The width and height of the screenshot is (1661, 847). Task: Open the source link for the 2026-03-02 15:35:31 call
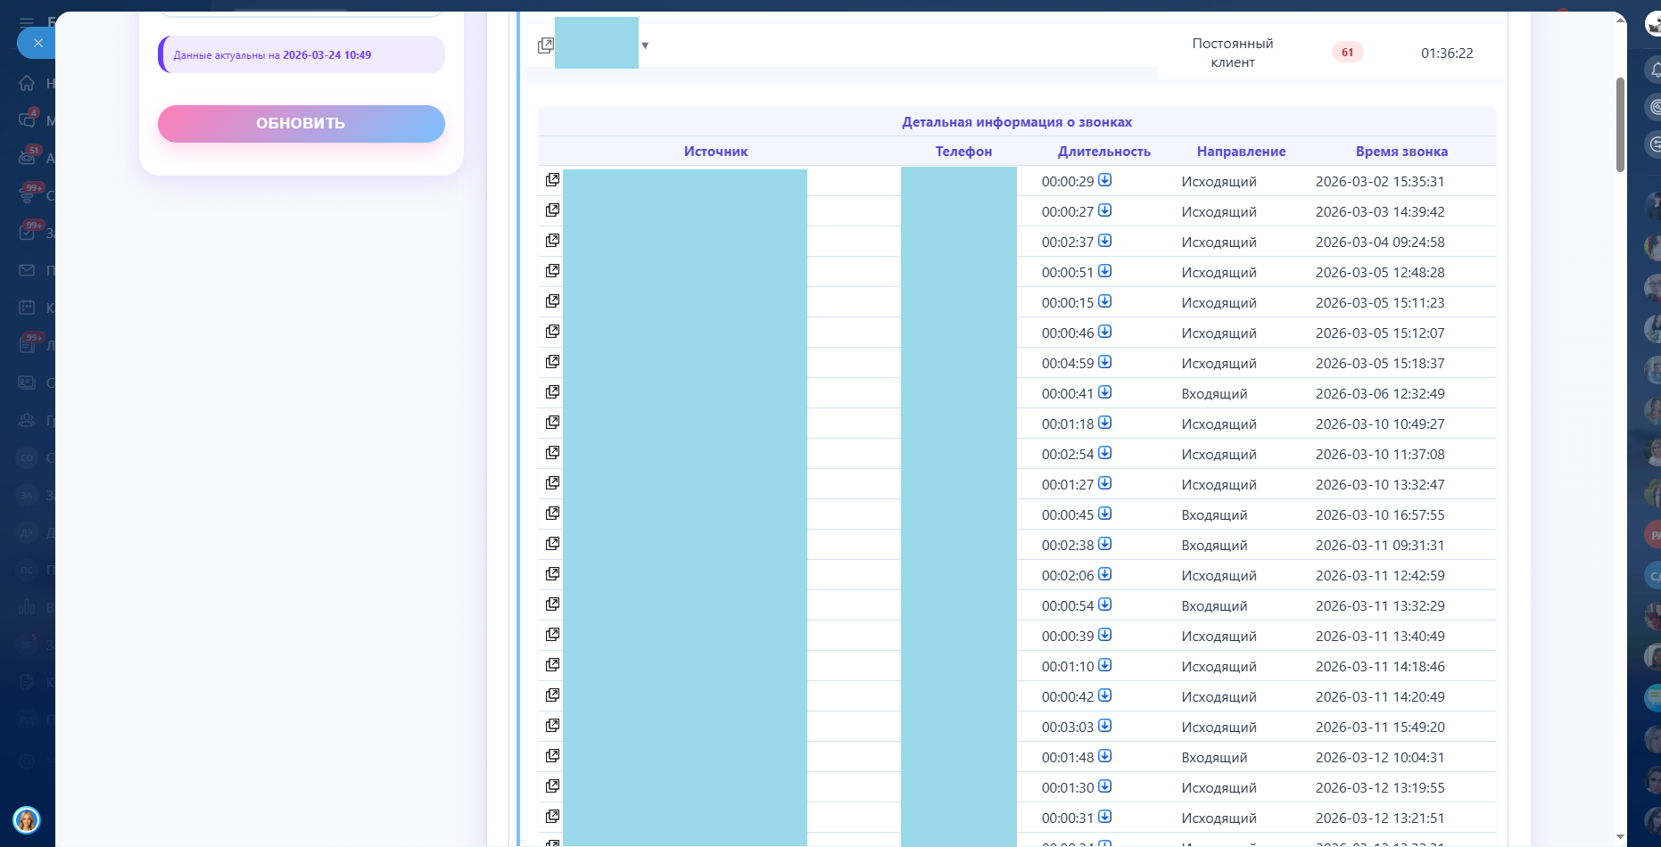552,180
